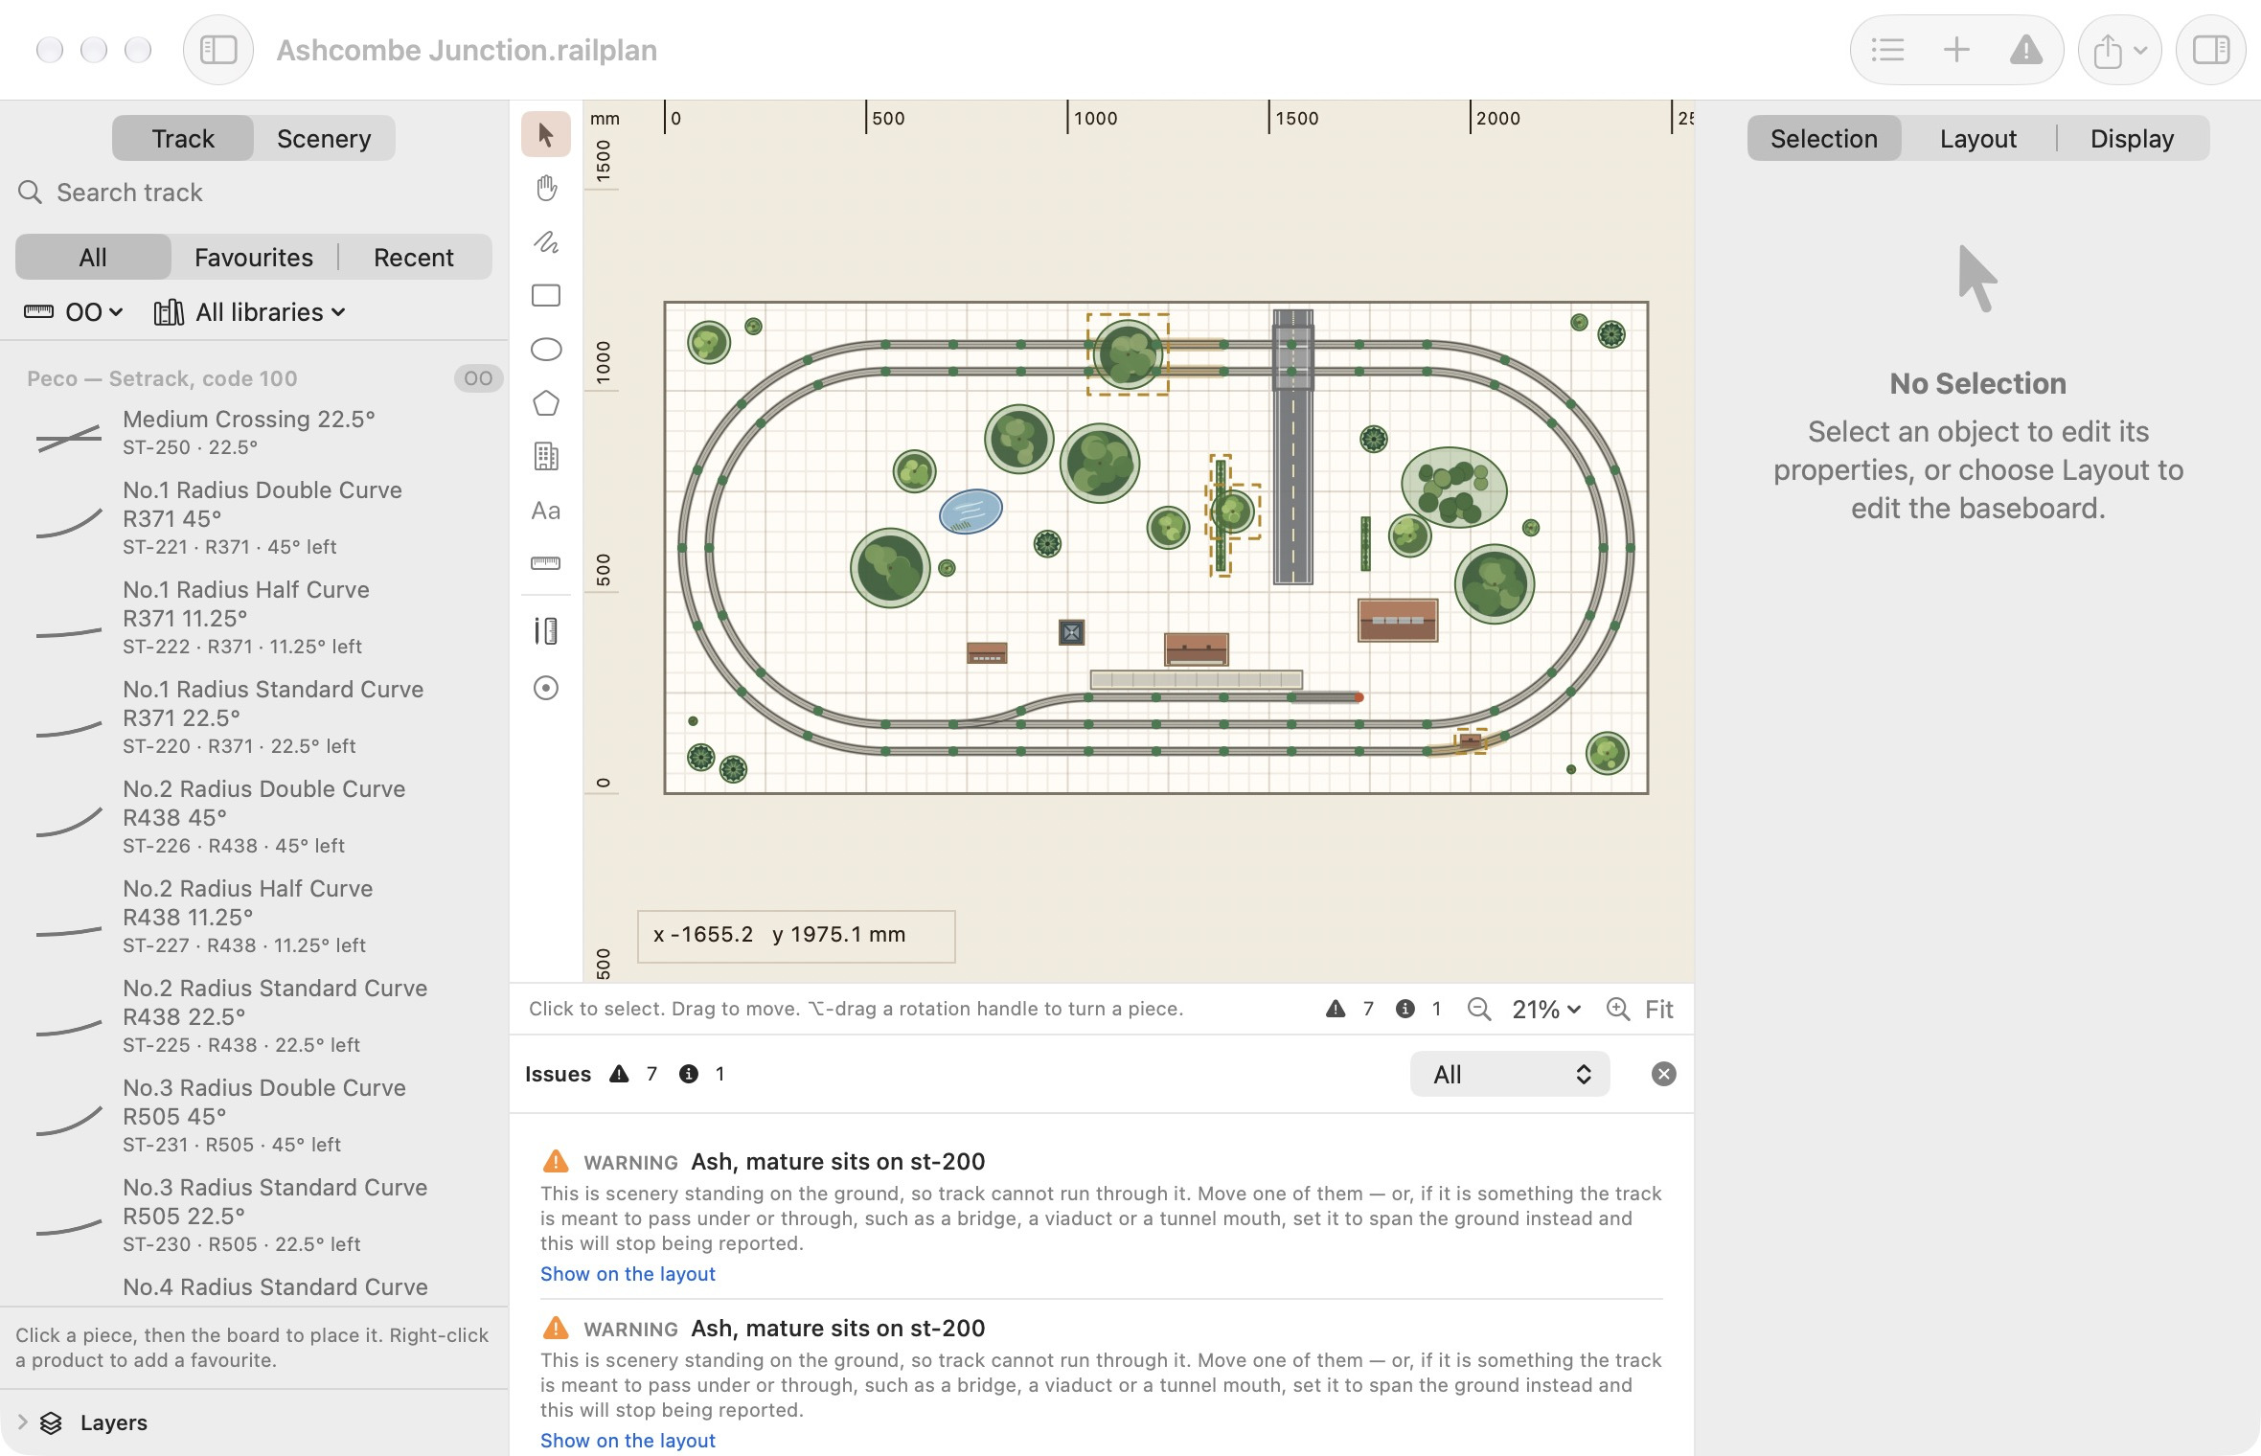
Task: Click second Show on the layout link
Action: coord(628,1441)
